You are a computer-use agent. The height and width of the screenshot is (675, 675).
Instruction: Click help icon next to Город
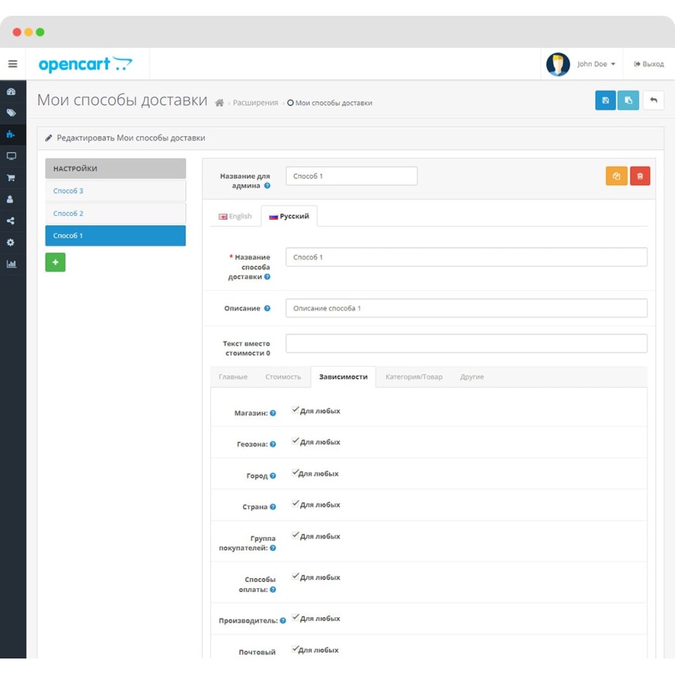(273, 475)
